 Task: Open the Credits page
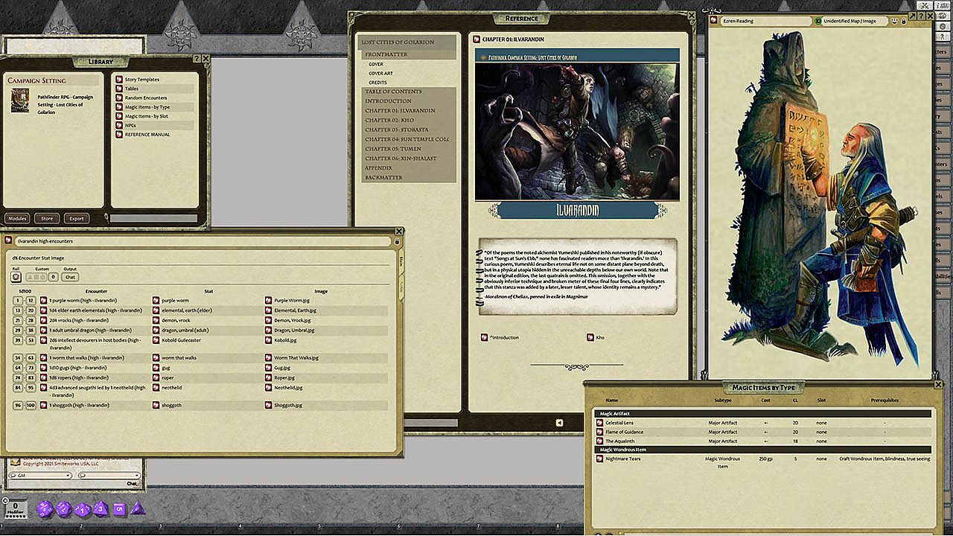(377, 83)
